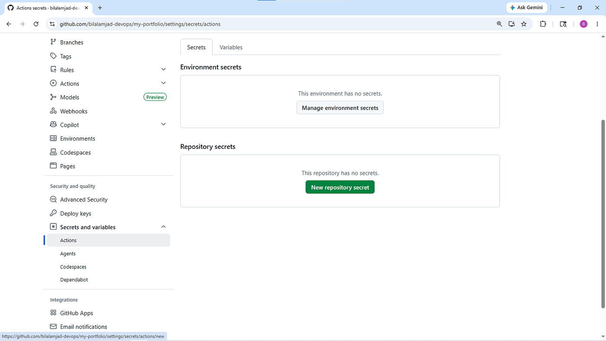The width and height of the screenshot is (606, 341).
Task: Open the Deploy keys link
Action: tap(75, 213)
